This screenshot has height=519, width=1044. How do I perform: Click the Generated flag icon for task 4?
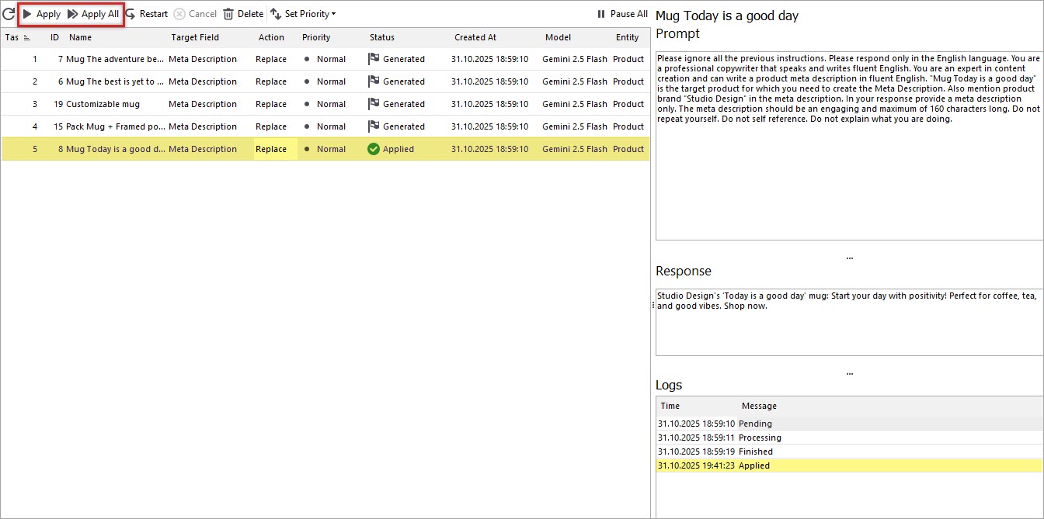[374, 126]
